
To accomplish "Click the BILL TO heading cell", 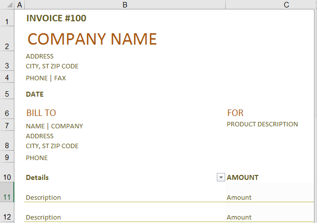I will point(41,113).
